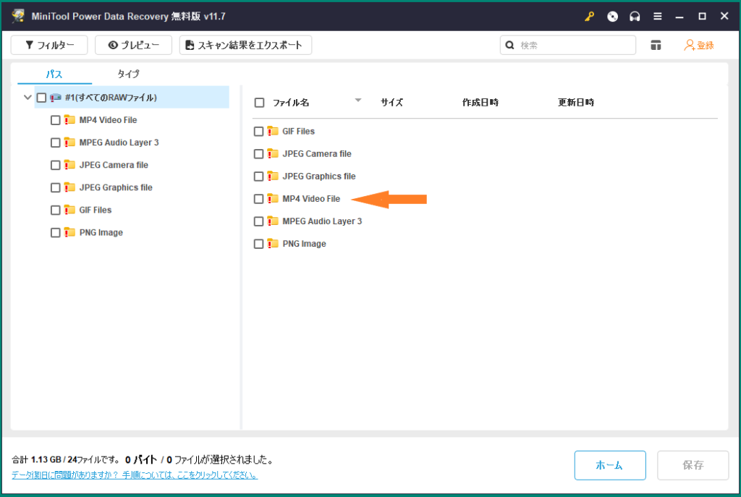The width and height of the screenshot is (741, 497).
Task: Click the orange 登録 person icon
Action: 687,45
